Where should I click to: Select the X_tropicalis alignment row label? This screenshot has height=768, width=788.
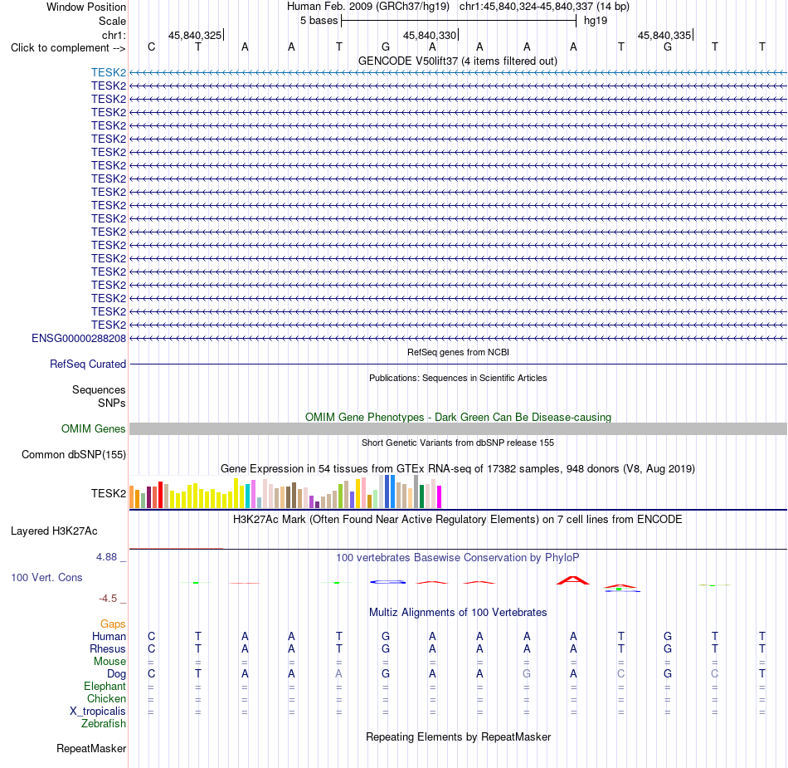coord(98,712)
